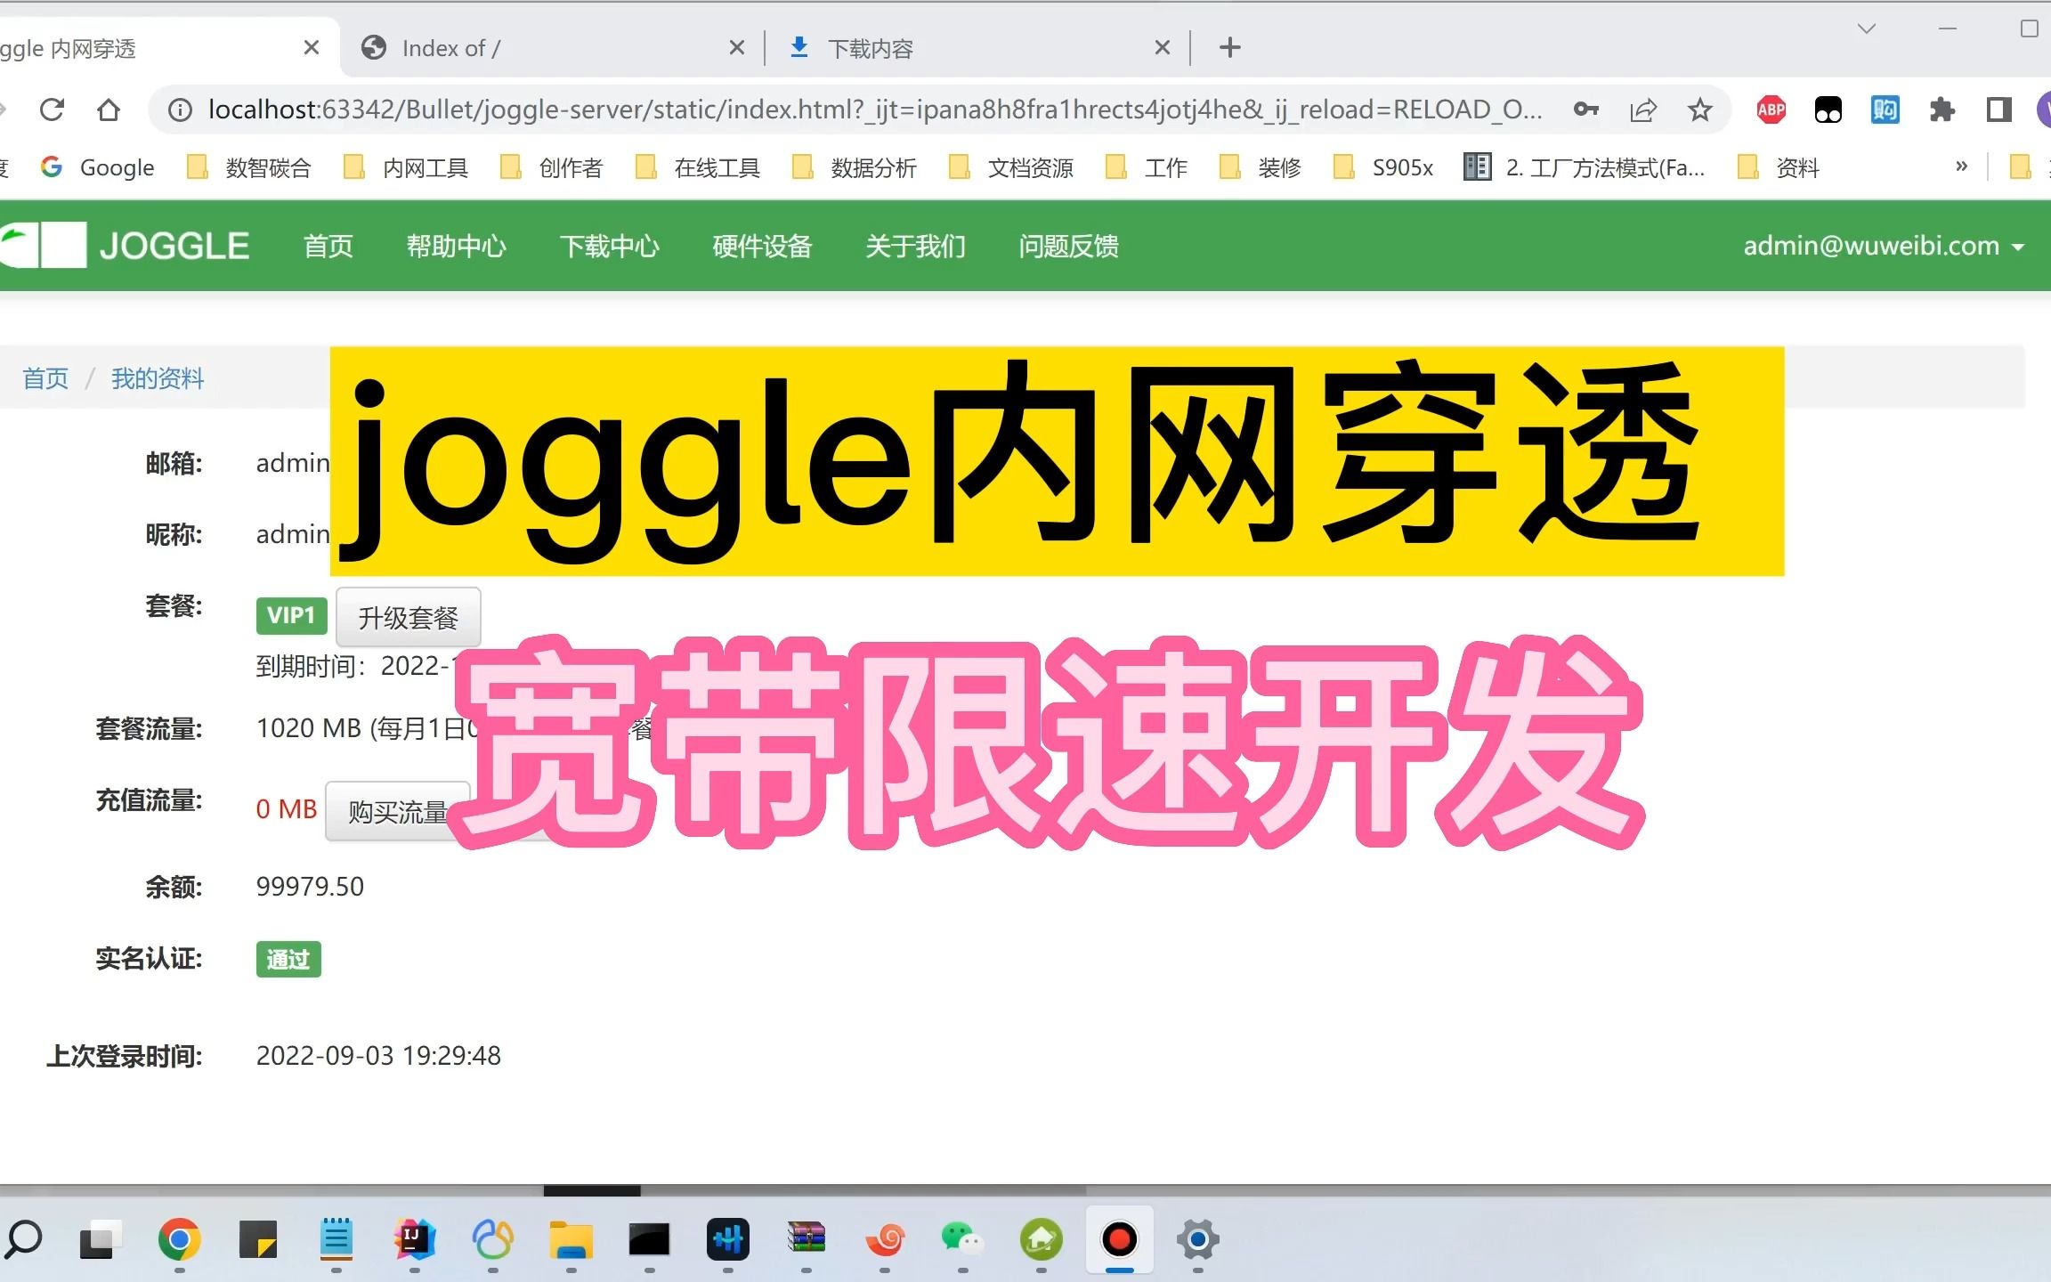Open the 创作者 bookmark folder

552,167
